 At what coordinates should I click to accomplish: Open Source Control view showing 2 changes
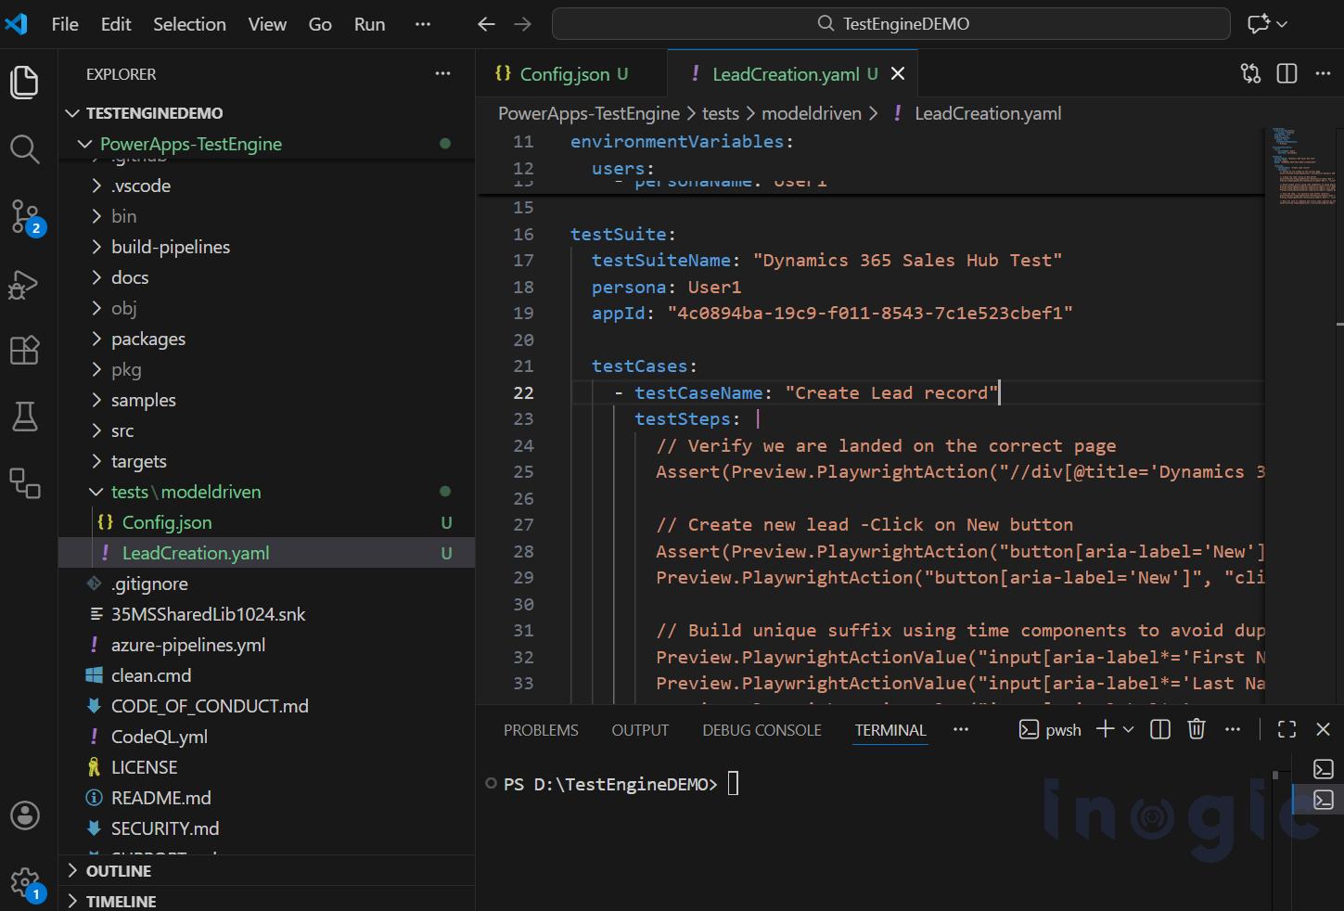point(24,215)
